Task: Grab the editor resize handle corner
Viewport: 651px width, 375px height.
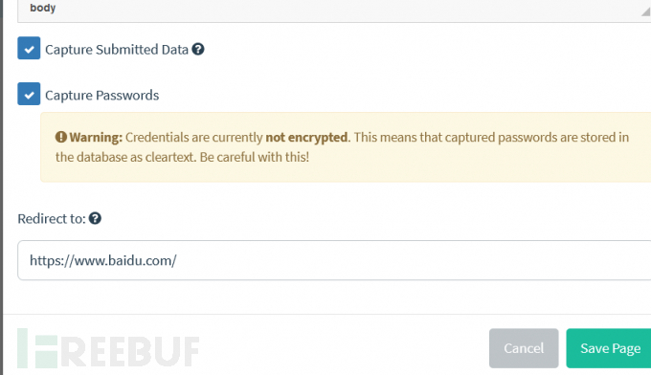Action: [645, 11]
